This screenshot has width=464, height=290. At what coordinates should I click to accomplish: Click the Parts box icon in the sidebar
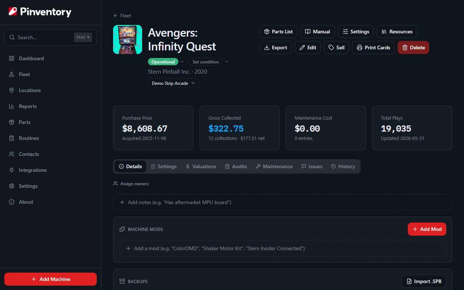coord(12,122)
